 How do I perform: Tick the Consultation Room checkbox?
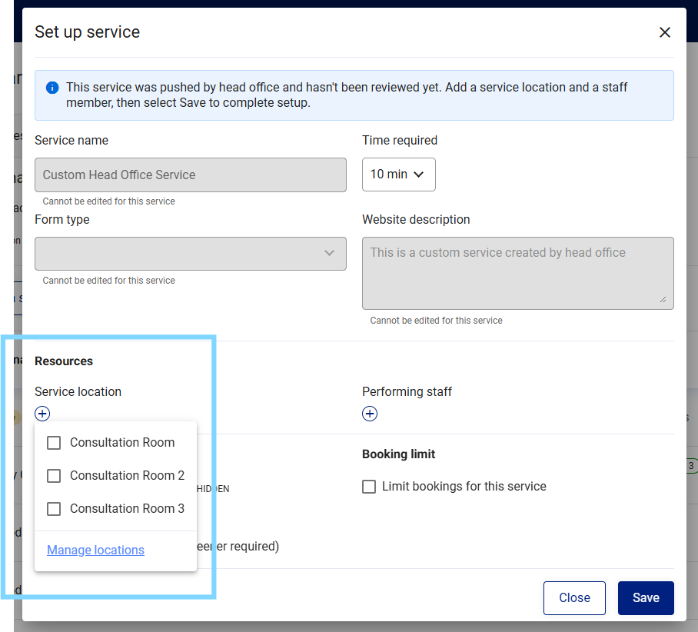pos(54,443)
